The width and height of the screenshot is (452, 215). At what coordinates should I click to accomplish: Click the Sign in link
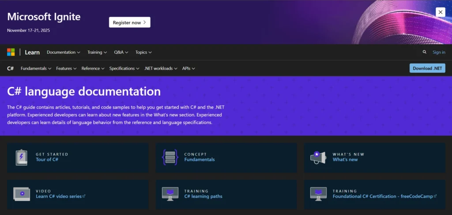point(439,52)
